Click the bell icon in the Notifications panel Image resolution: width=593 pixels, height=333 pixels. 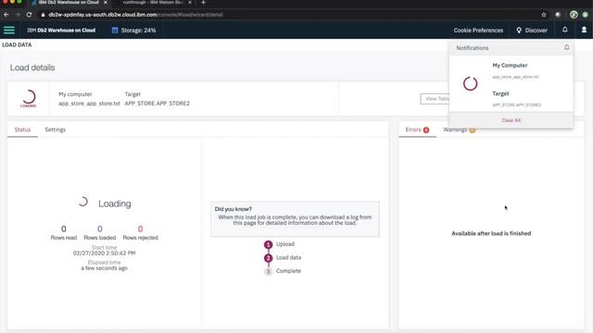click(566, 47)
